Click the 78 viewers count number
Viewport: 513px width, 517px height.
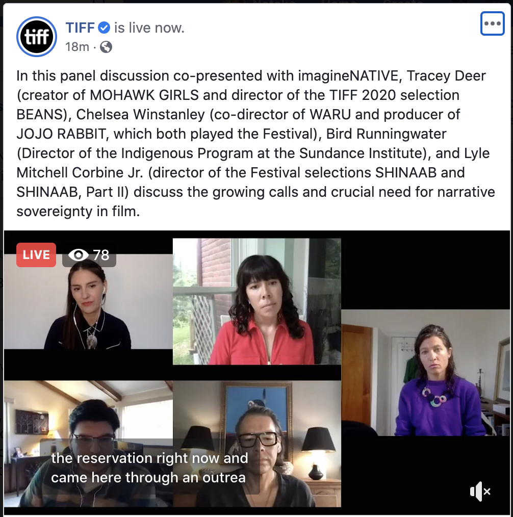coord(101,255)
